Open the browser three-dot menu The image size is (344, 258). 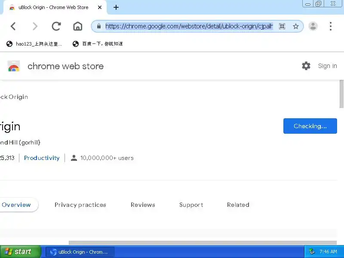[x=331, y=26]
